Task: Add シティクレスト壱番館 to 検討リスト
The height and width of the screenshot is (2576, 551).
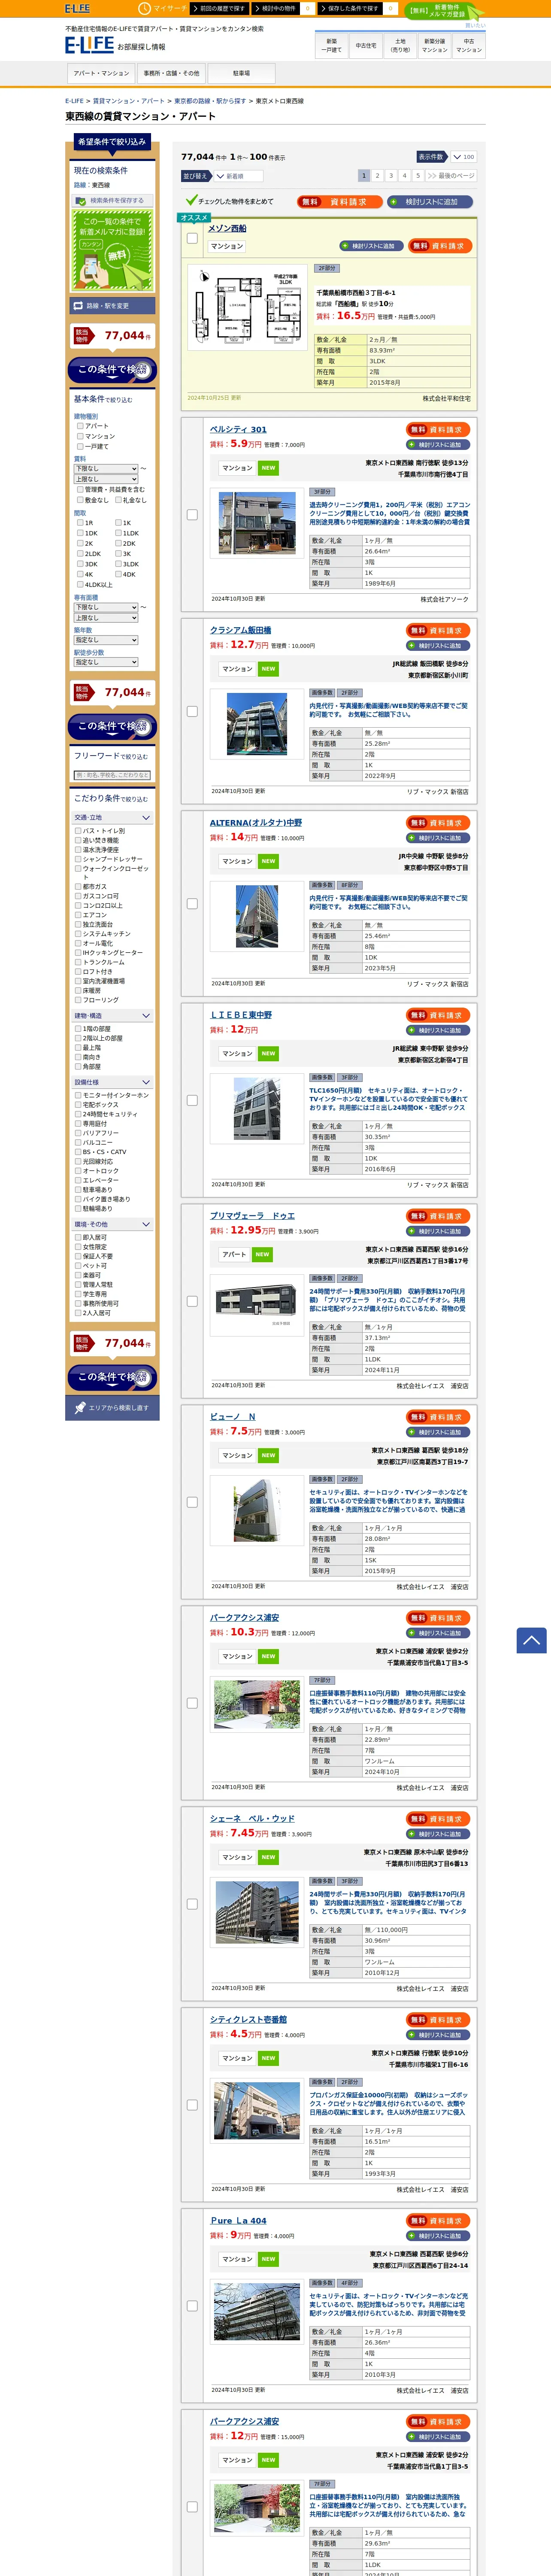Action: click(x=438, y=2035)
